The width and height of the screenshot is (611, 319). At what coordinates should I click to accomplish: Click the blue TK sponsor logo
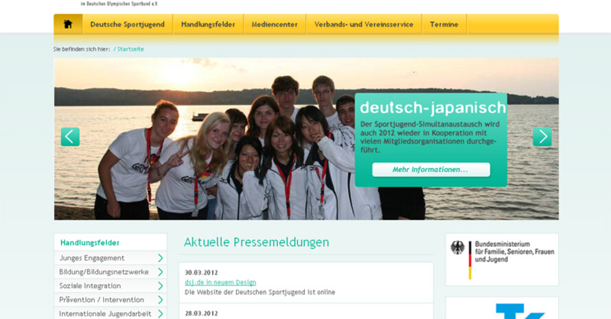tap(520, 311)
